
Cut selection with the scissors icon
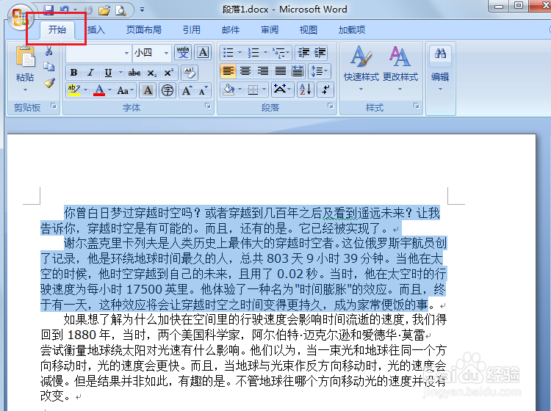(x=48, y=51)
